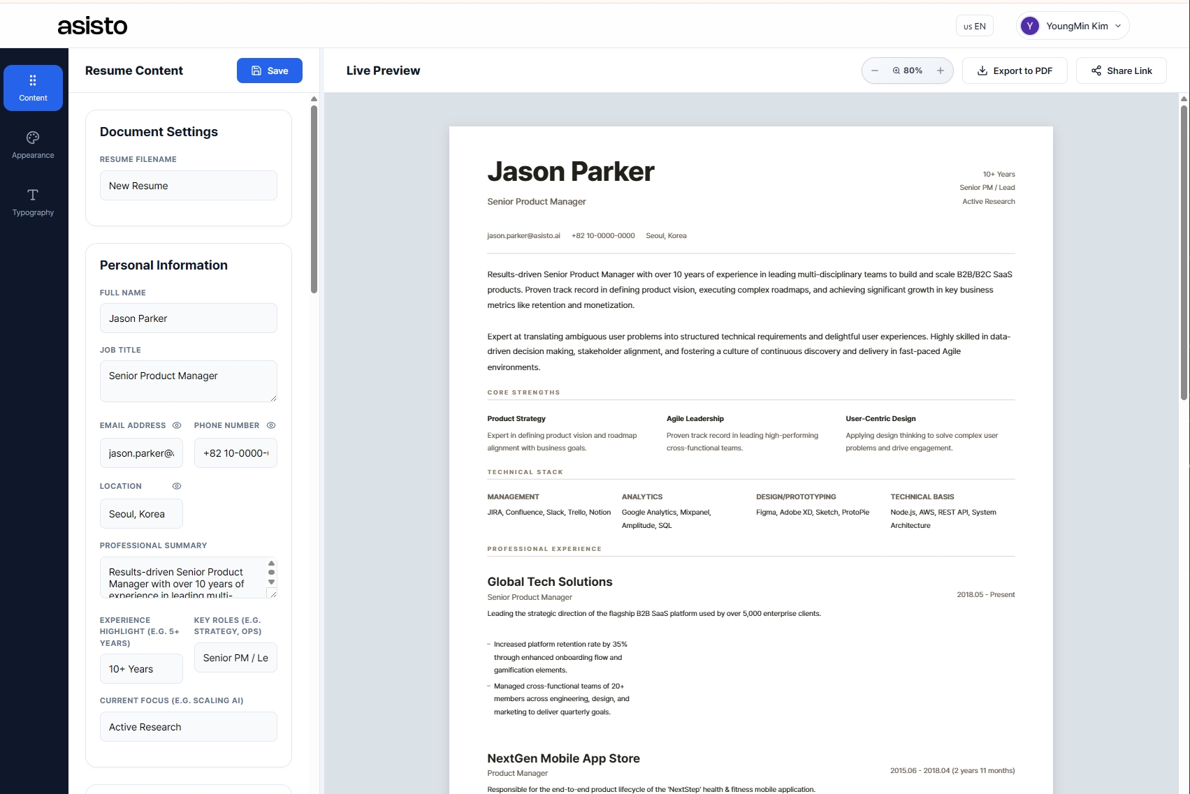This screenshot has height=794, width=1190.
Task: Zoom out the resume preview
Action: pyautogui.click(x=874, y=70)
